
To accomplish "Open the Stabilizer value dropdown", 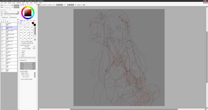I will pos(84,5).
